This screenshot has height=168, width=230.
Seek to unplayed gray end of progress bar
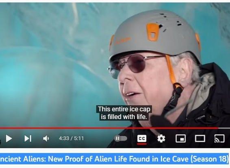[x=224, y=128]
